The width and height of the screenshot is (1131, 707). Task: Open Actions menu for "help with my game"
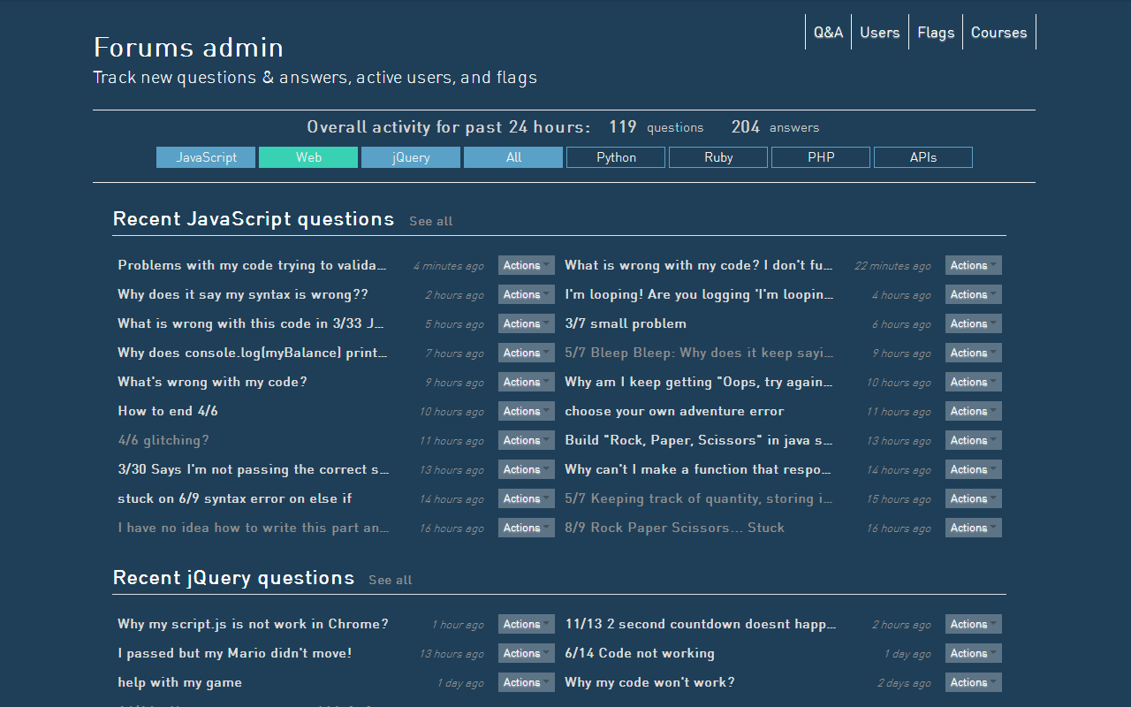[526, 682]
